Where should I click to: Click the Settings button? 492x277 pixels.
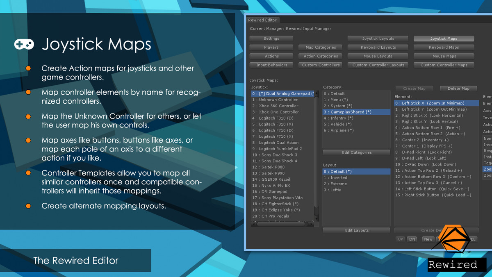tap(271, 39)
